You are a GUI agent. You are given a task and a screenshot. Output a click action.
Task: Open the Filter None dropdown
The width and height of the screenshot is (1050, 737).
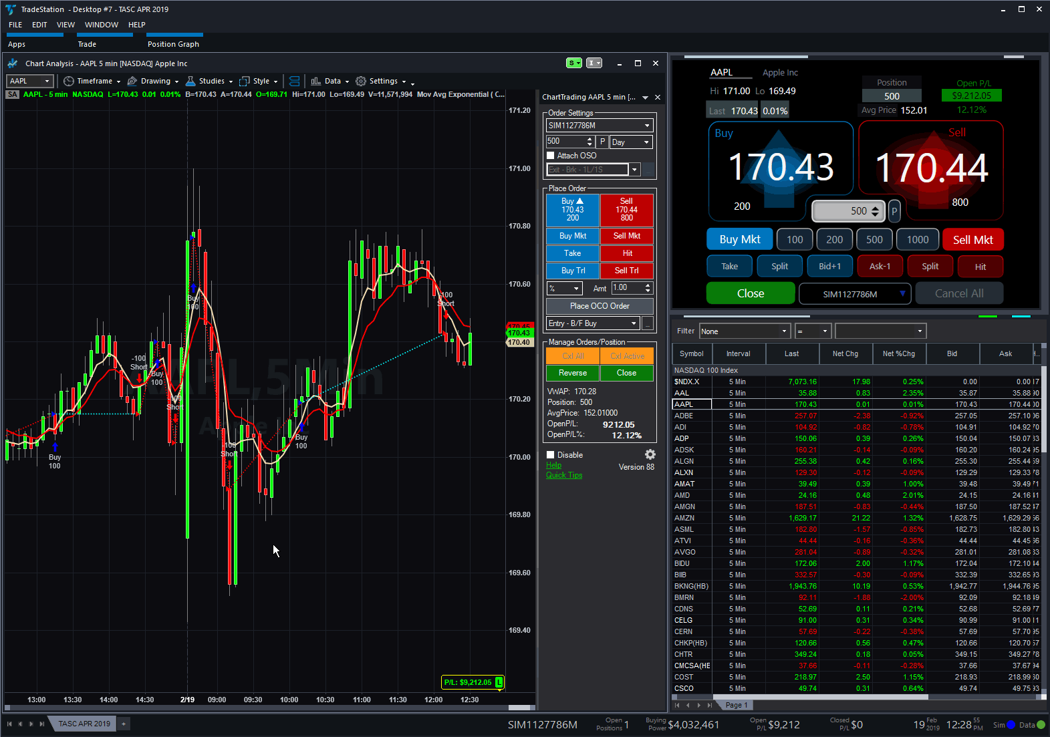point(784,331)
